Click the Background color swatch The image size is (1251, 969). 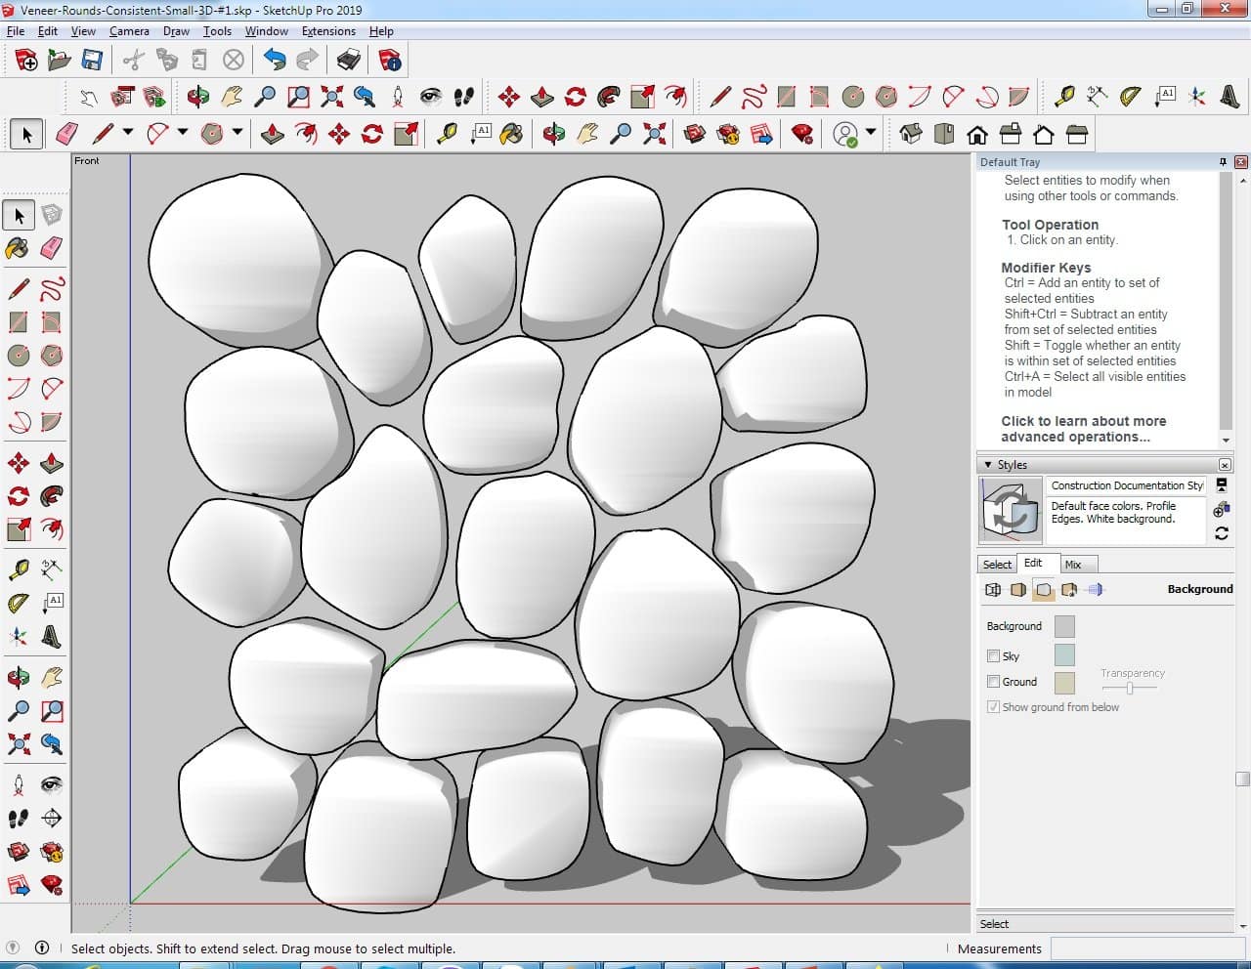(1064, 626)
